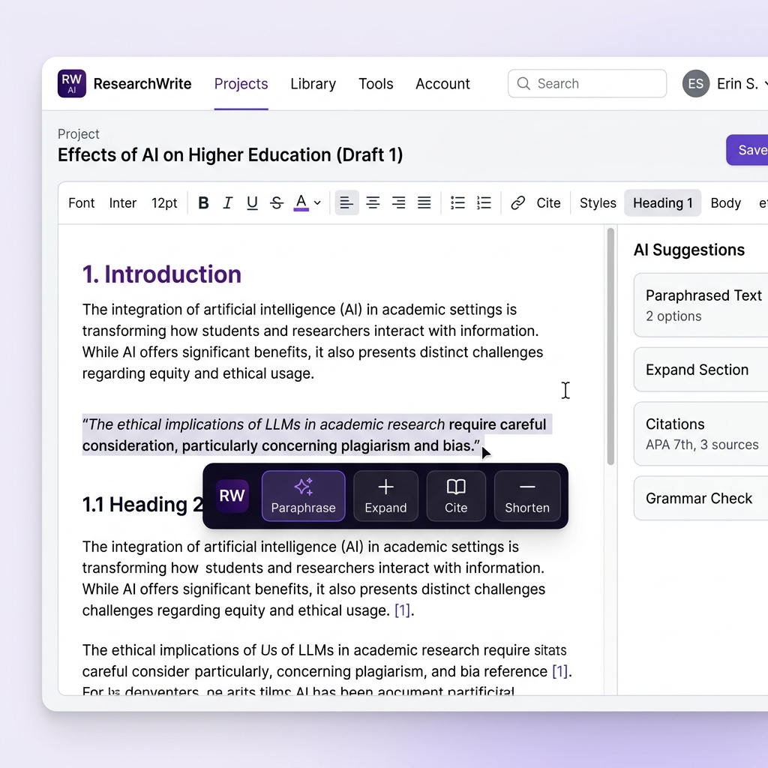The image size is (768, 768).
Task: Cite the selection from floating toolbar
Action: pos(456,496)
